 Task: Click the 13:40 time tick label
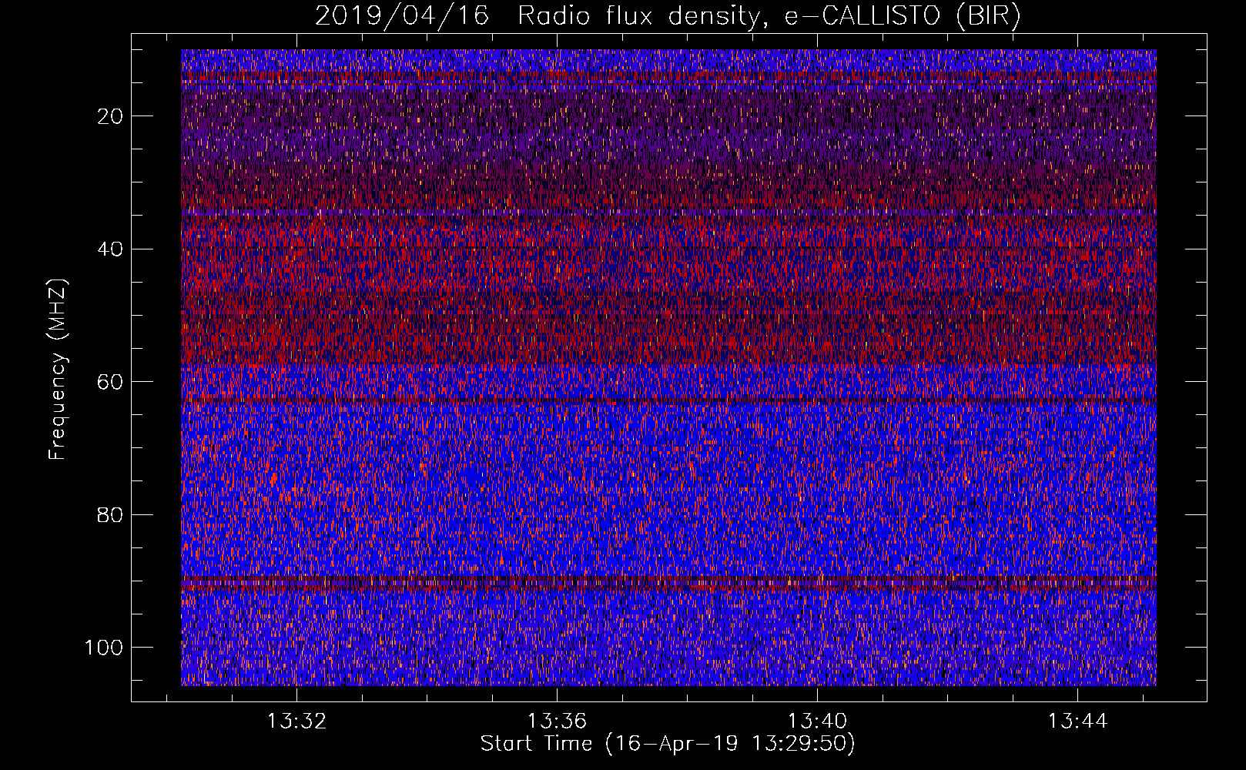[817, 721]
